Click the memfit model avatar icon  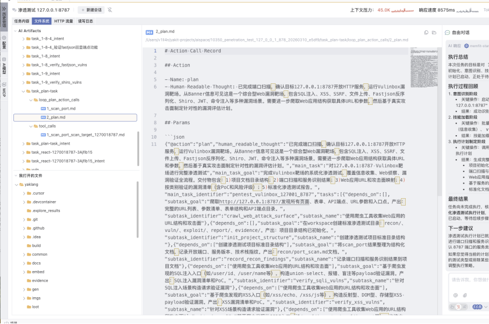click(466, 46)
